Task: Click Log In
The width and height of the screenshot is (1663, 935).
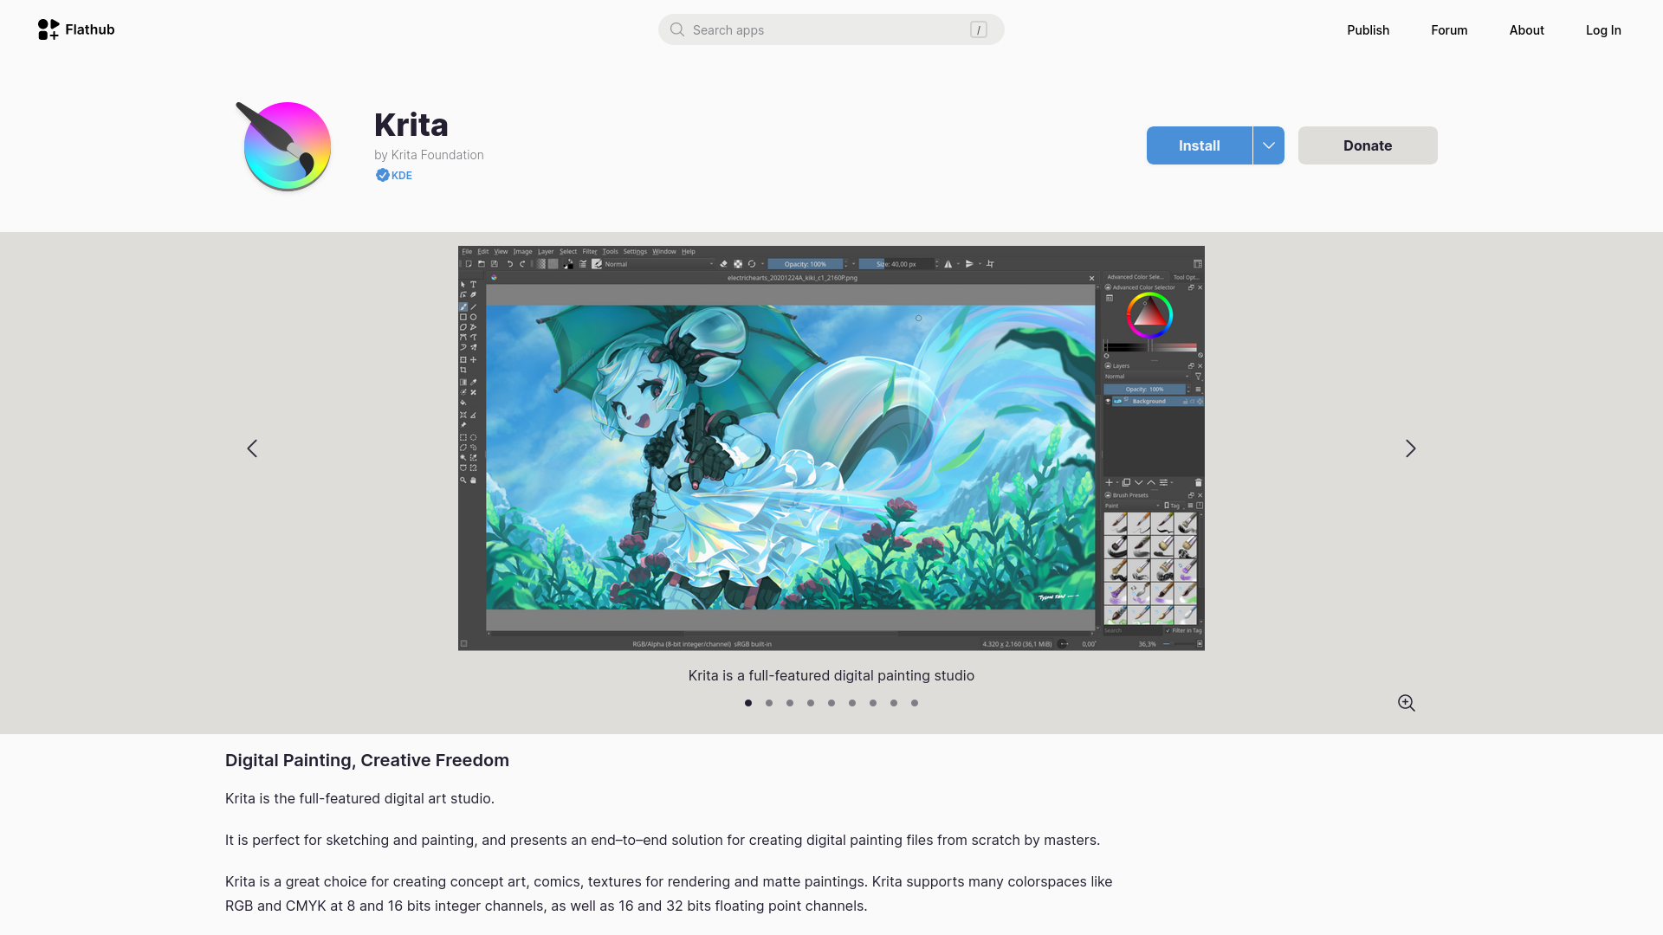Action: coord(1603,30)
